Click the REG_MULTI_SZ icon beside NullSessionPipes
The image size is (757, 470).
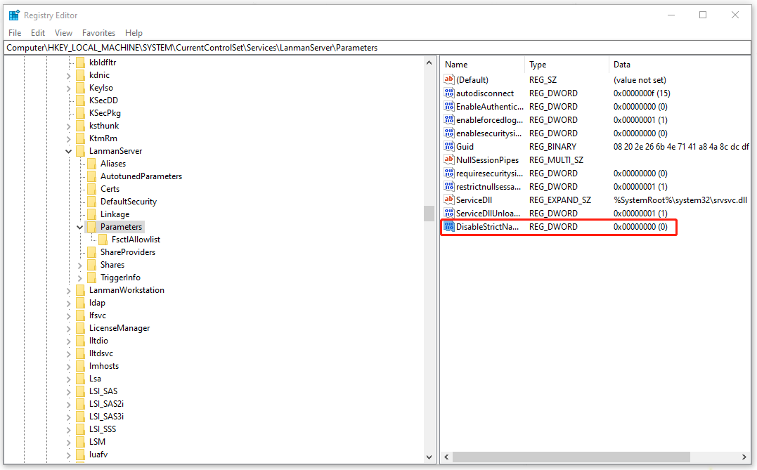pyautogui.click(x=449, y=159)
